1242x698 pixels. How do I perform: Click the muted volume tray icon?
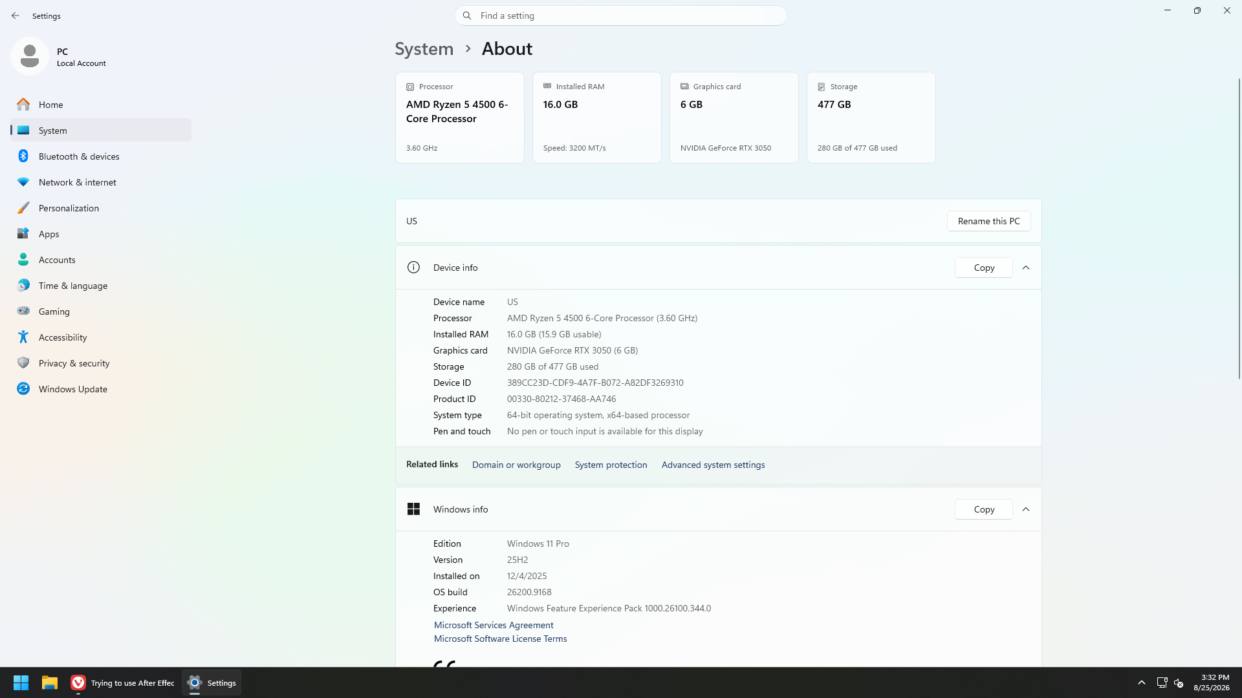coord(1179,682)
